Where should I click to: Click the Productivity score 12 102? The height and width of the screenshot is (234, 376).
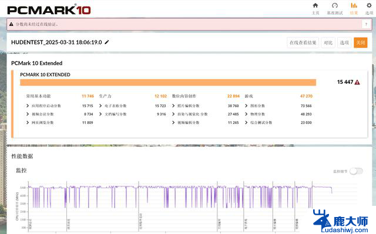(160, 96)
